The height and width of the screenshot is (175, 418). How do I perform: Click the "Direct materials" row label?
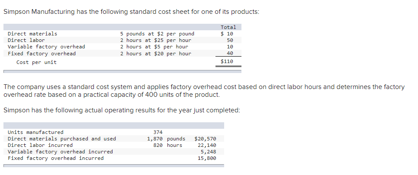[x=32, y=34]
